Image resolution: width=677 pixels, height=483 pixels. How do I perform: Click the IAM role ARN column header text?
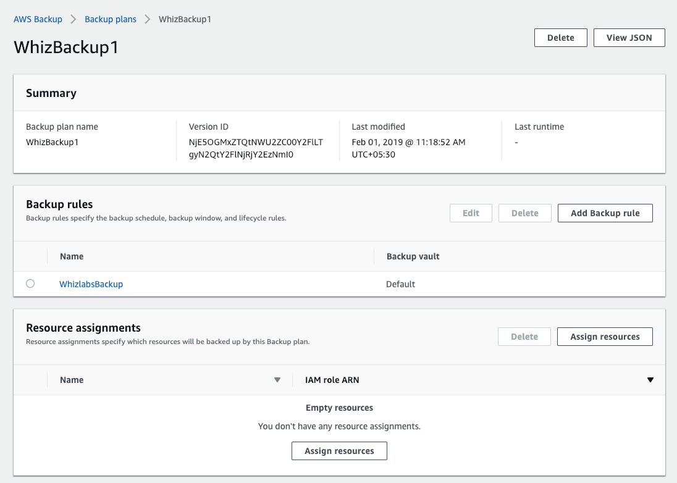(x=332, y=380)
